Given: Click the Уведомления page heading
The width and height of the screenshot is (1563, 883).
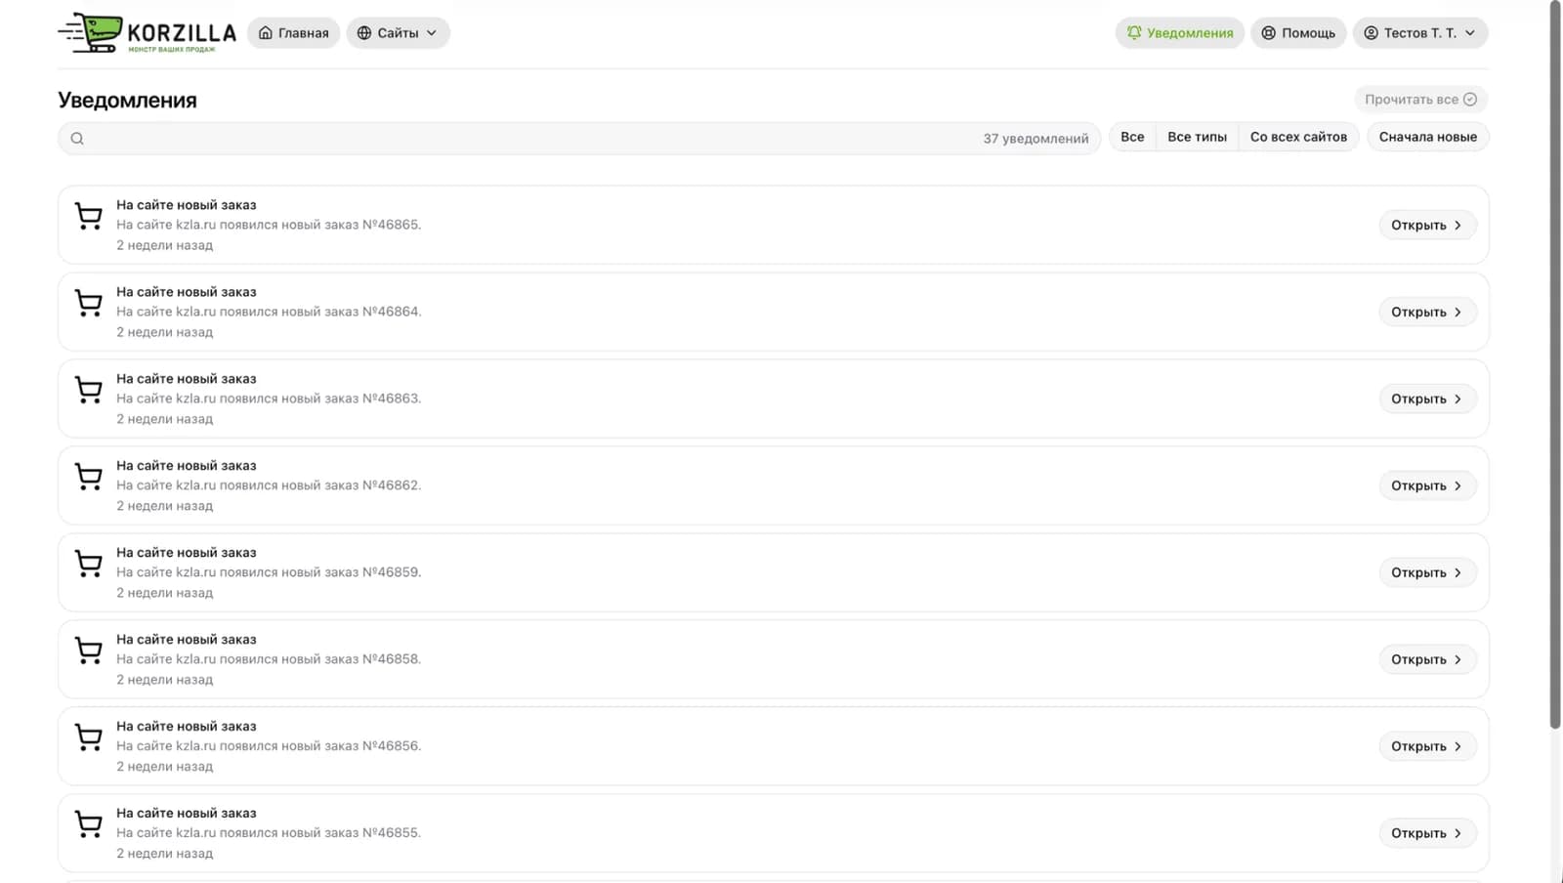Looking at the screenshot, I should click(x=127, y=101).
